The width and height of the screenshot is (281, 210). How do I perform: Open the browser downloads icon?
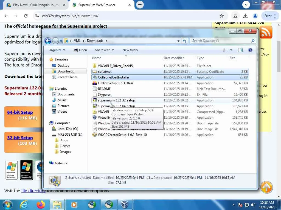tap(245, 16)
